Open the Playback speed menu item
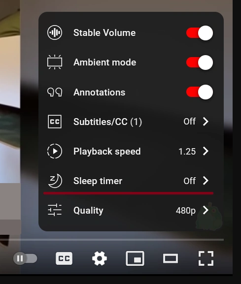The image size is (241, 284). tap(130, 151)
